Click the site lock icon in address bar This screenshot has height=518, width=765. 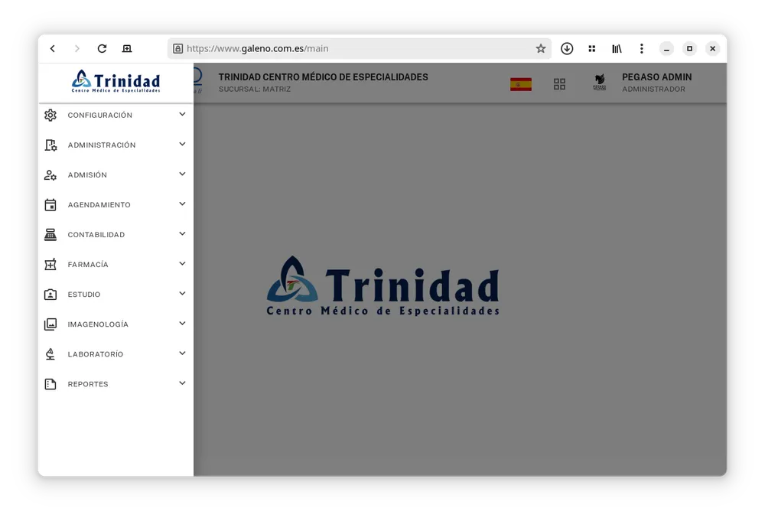[178, 48]
